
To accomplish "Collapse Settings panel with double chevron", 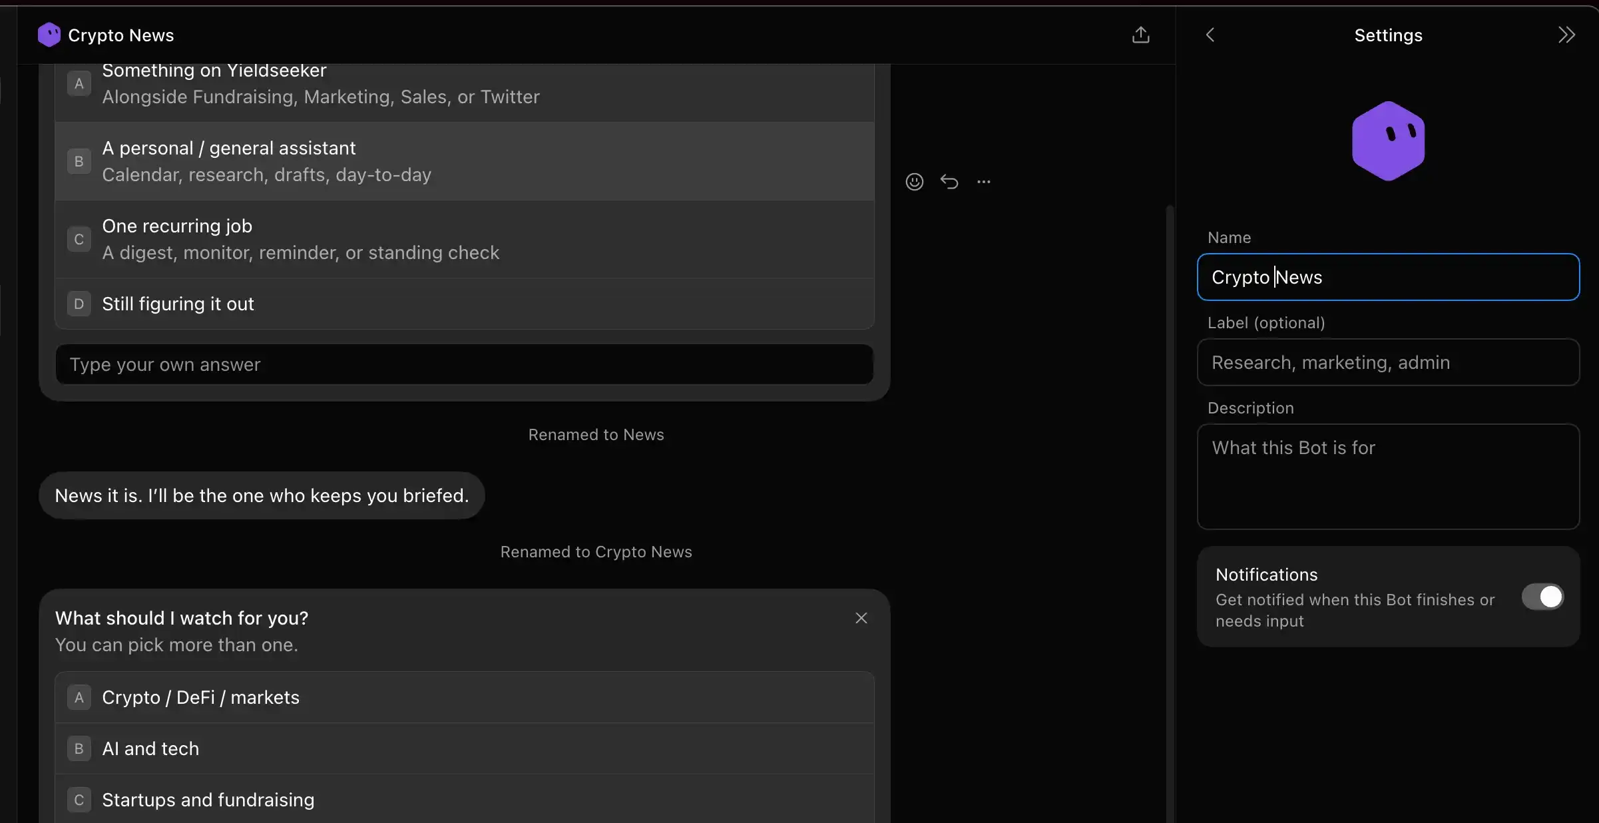I will click(x=1566, y=35).
